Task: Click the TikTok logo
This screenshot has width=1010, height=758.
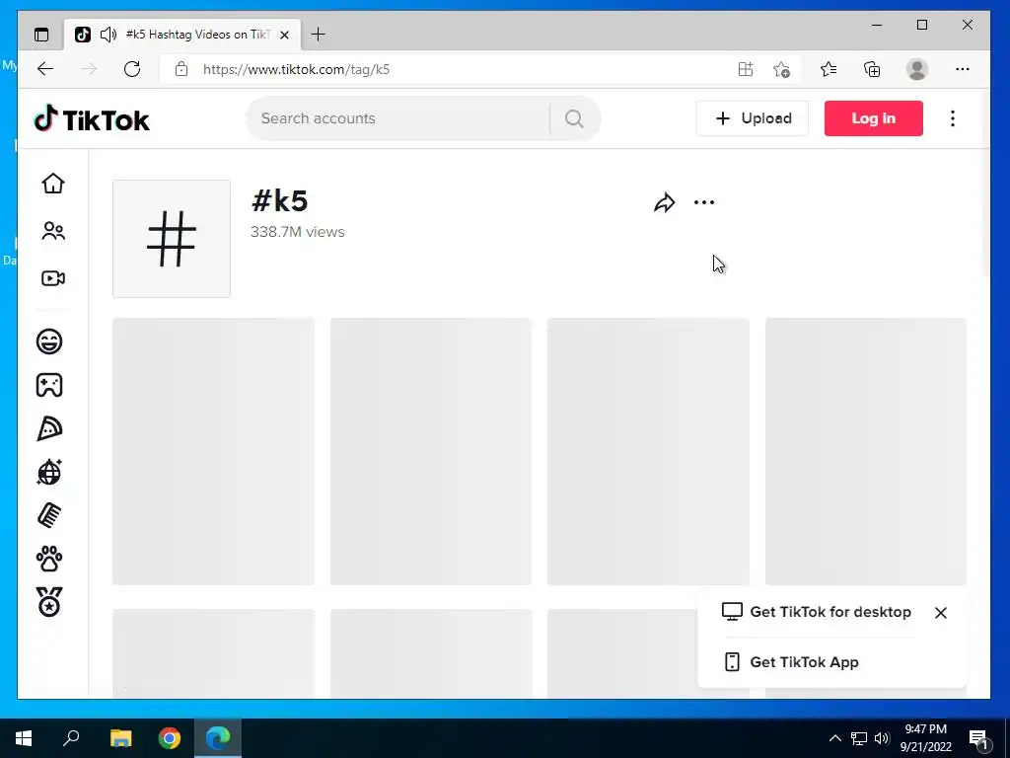Action: [x=92, y=118]
